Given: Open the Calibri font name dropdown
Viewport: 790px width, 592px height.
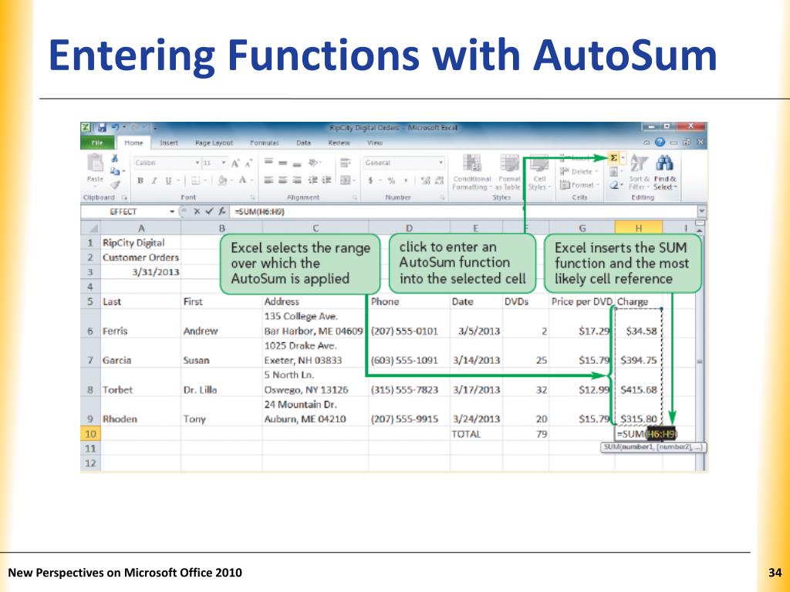Looking at the screenshot, I should pyautogui.click(x=197, y=163).
